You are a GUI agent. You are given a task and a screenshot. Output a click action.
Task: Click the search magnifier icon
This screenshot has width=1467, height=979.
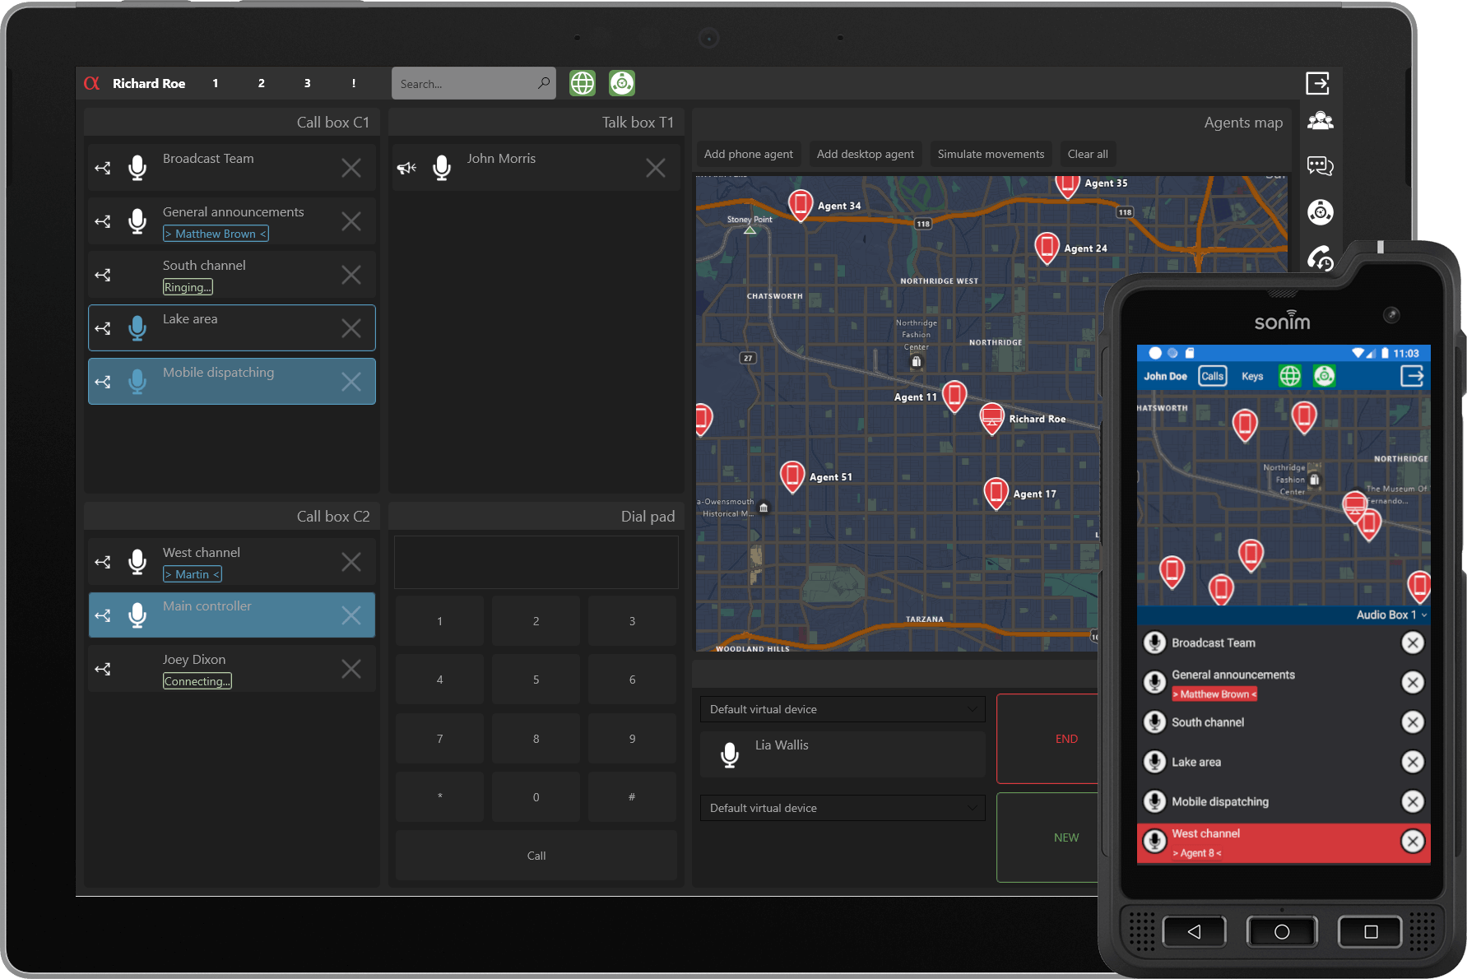pos(544,83)
